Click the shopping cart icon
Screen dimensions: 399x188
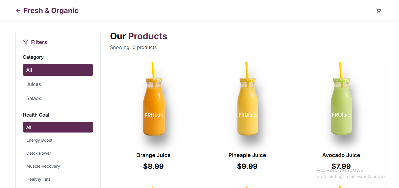coord(379,10)
